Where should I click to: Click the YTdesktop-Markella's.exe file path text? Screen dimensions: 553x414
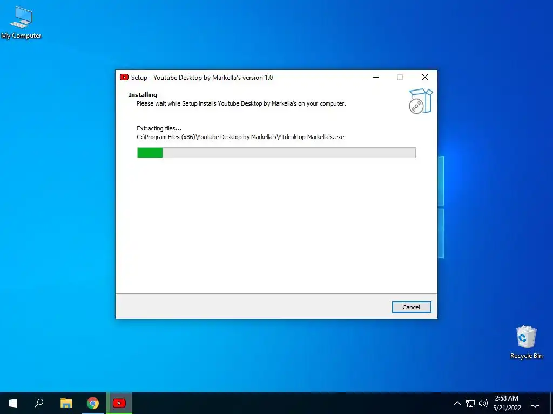[240, 137]
